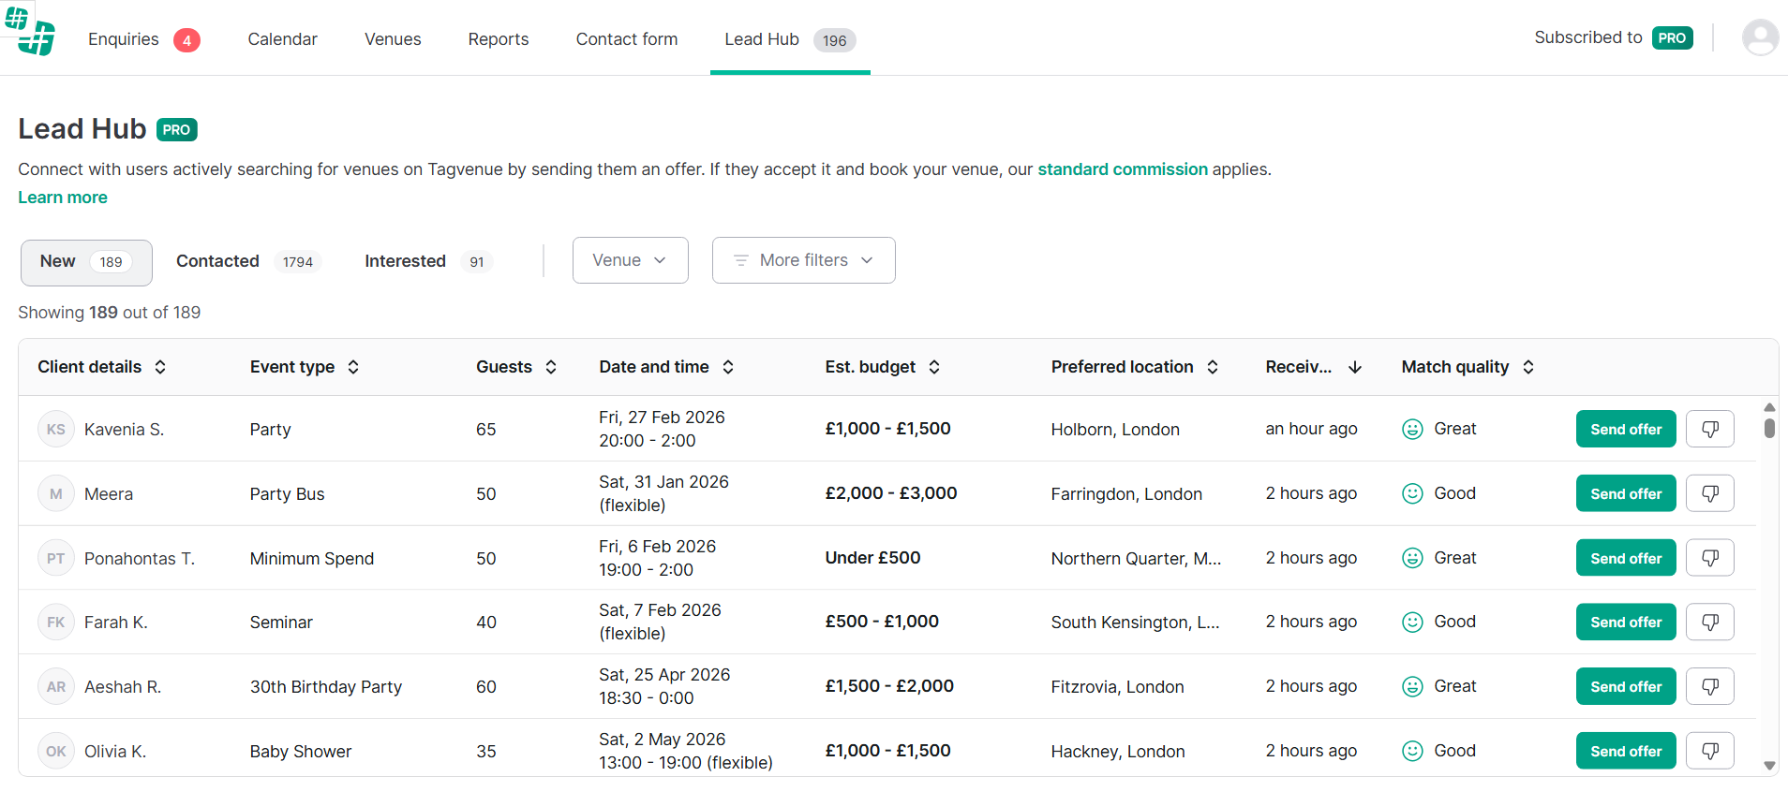Click Northern Quarter location cell
Screen dimensions: 1788x806
coord(1136,559)
